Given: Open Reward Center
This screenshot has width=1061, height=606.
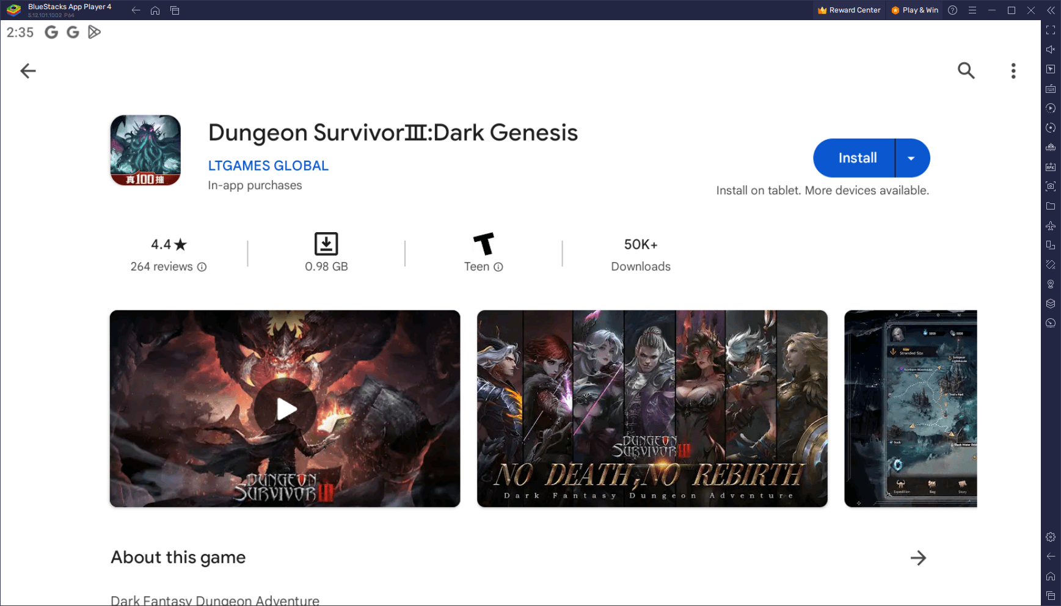Looking at the screenshot, I should 849,10.
